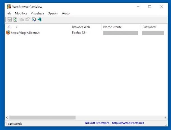The width and height of the screenshot is (171, 130).
Task: Click the Firefox 32+ cell
Action: [x=79, y=33]
